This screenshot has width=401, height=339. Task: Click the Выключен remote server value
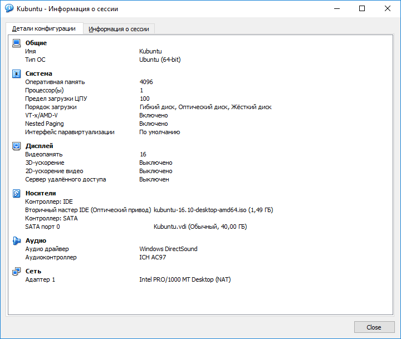pos(154,179)
